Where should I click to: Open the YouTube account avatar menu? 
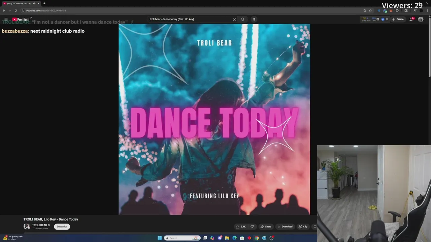[x=421, y=19]
